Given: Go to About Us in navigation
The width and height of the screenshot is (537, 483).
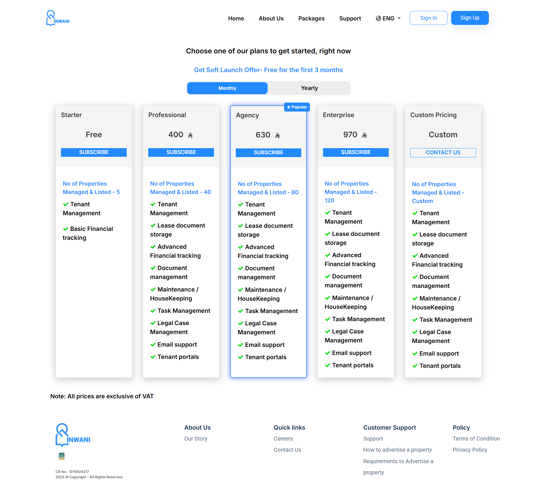Looking at the screenshot, I should 271,18.
